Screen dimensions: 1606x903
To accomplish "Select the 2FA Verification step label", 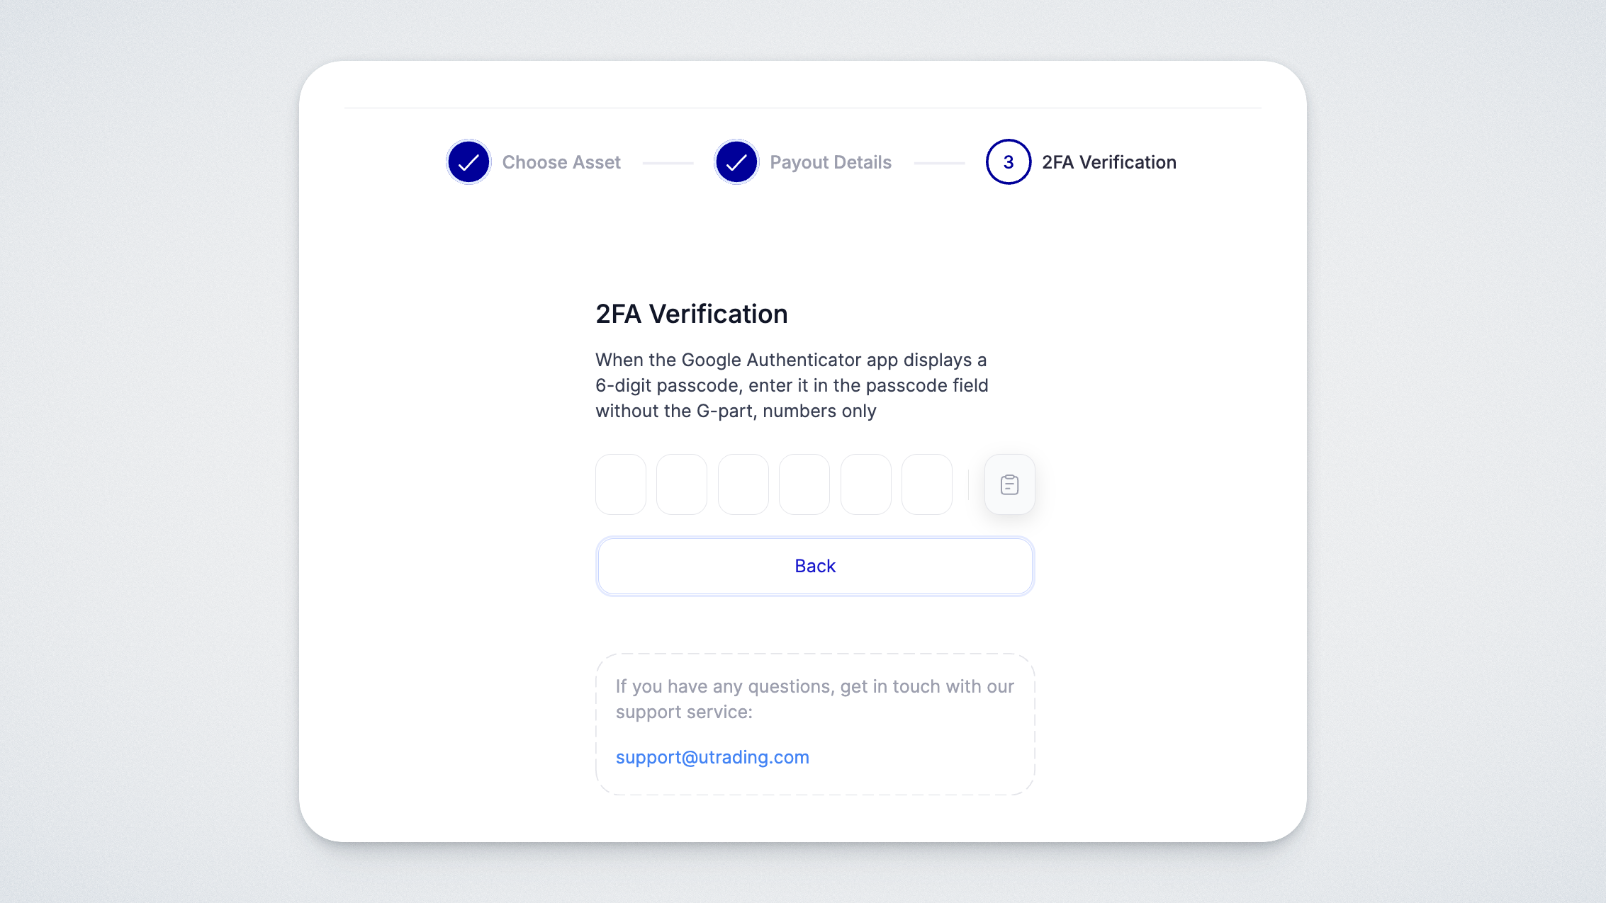I will click(1108, 162).
